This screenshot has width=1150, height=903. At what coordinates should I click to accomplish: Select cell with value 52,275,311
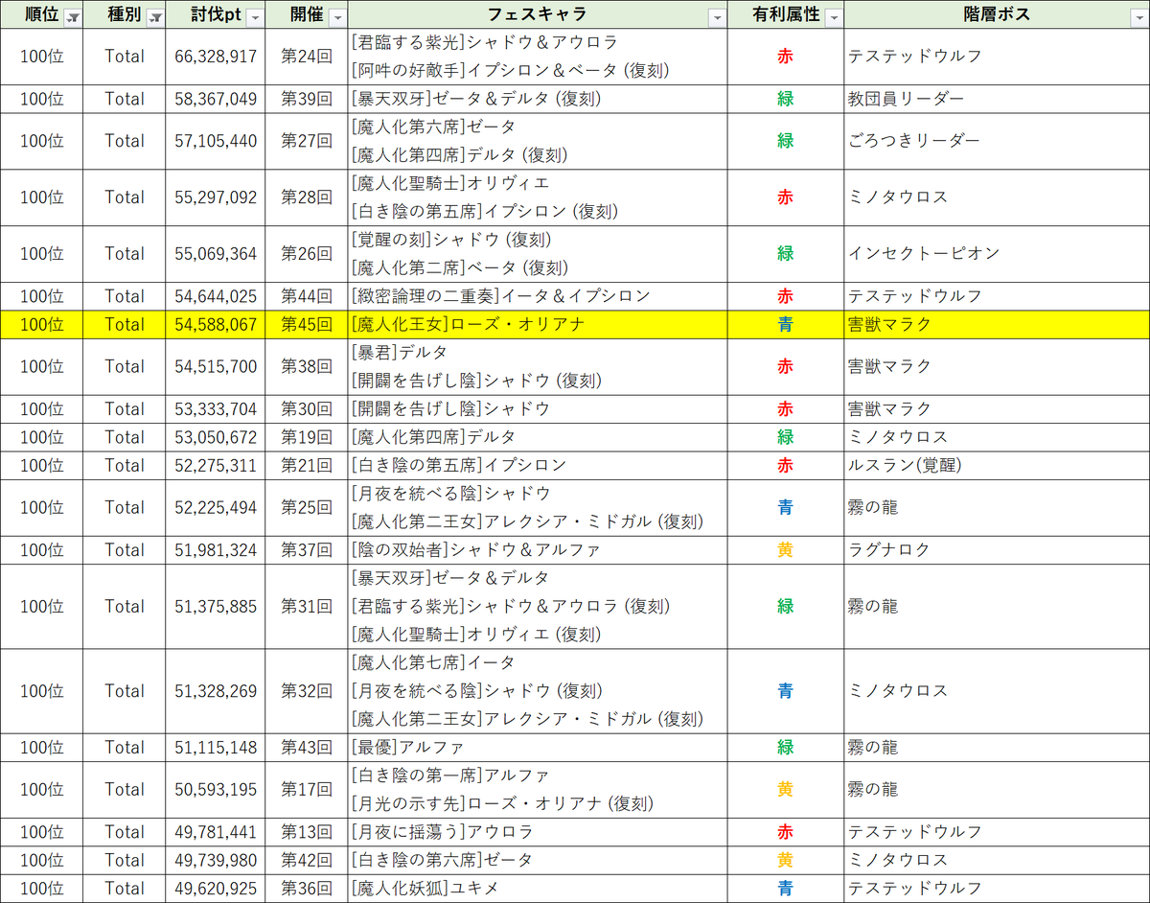tap(216, 465)
